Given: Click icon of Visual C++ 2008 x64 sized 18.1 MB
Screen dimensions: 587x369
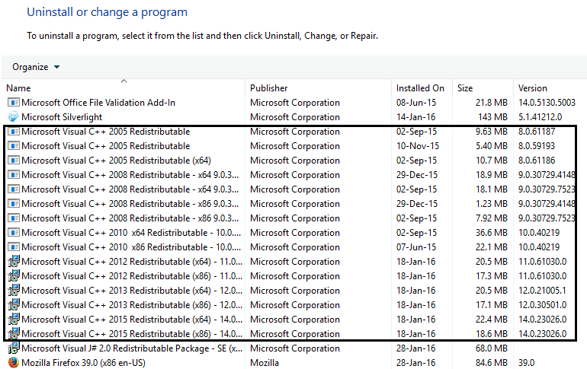Looking at the screenshot, I should tap(14, 189).
